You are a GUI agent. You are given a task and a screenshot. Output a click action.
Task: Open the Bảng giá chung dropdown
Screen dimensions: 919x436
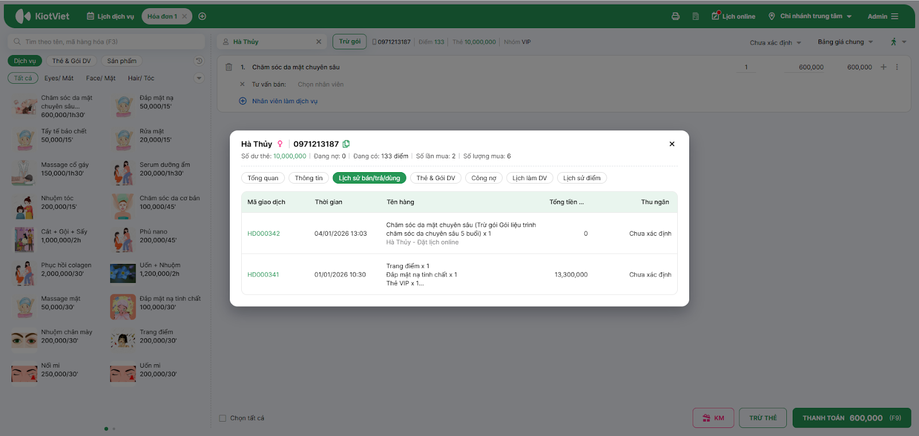[845, 42]
